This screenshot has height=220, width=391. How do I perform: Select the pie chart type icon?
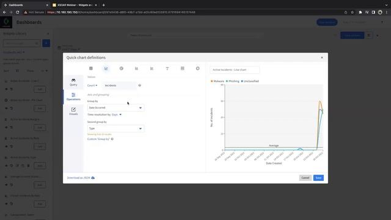pos(122,68)
